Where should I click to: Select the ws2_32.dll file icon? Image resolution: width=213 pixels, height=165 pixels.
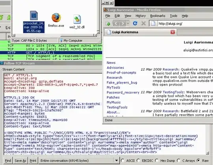click(x=77, y=19)
